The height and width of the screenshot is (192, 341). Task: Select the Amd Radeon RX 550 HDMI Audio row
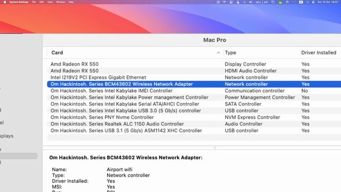[194, 71]
